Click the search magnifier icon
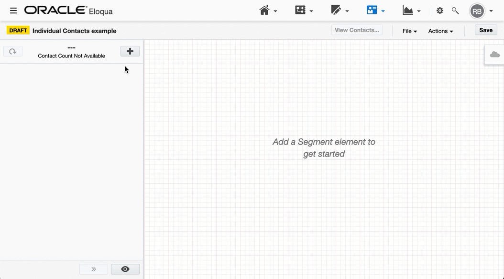Viewport: 504px width, 279px height. point(455,11)
